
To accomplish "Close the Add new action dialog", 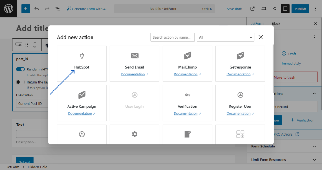I will tap(261, 37).
